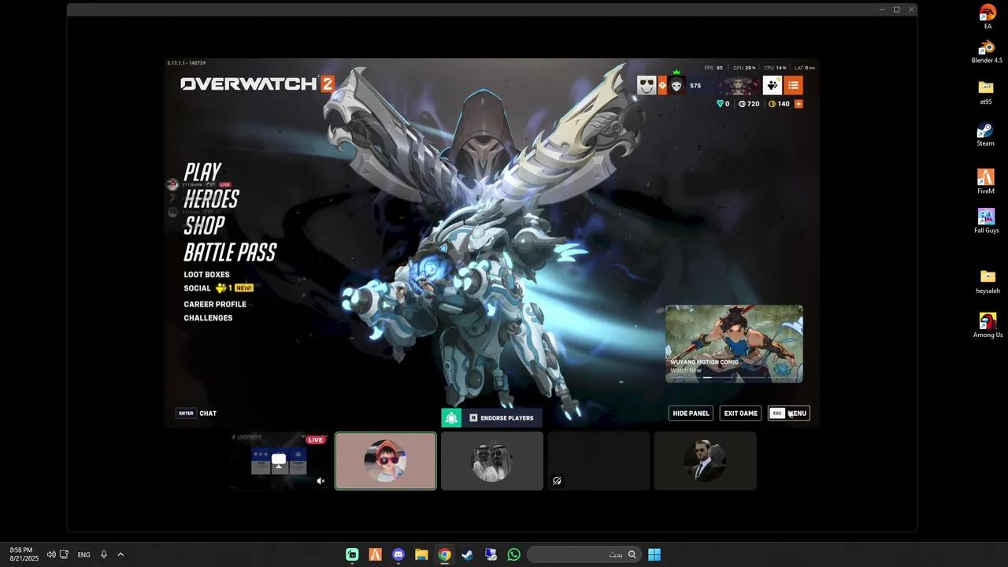Click the muted participant's crossed-out icon
The image size is (1008, 567).
(557, 480)
